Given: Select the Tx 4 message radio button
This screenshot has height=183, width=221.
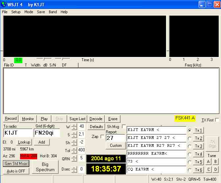Looking at the screenshot, I should pyautogui.click(x=190, y=154).
